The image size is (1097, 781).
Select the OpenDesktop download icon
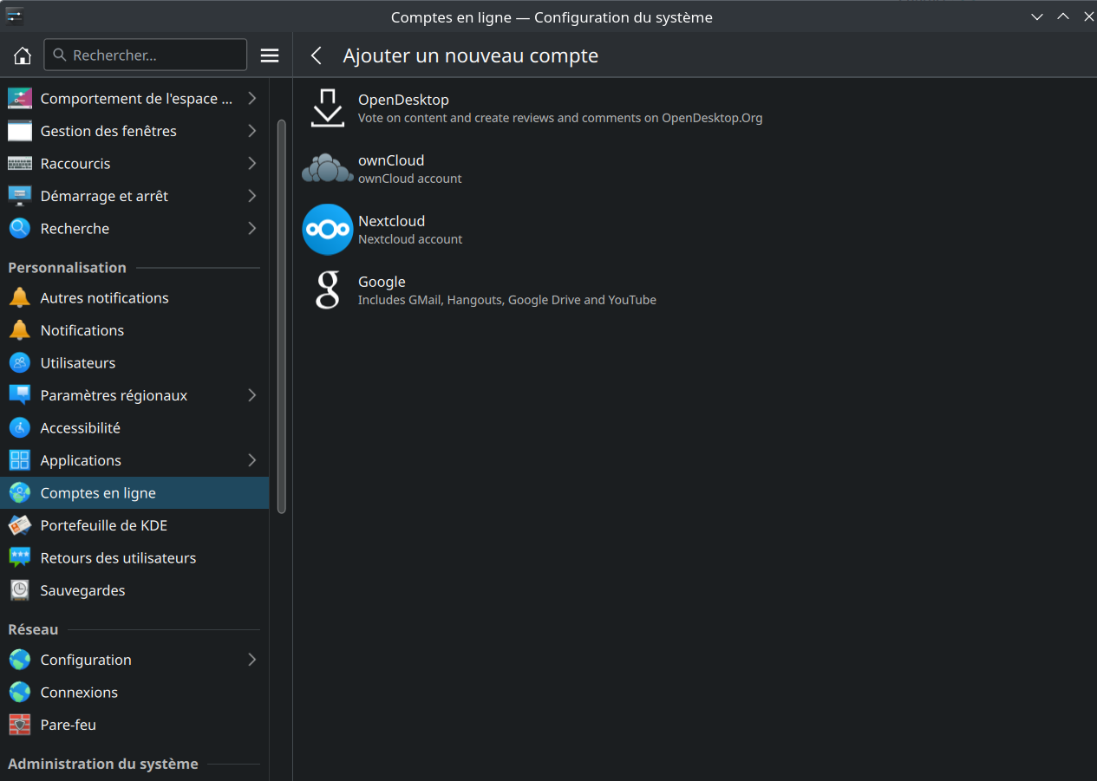[327, 108]
